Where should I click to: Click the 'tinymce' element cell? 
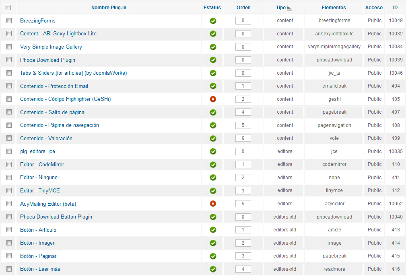tap(334, 190)
